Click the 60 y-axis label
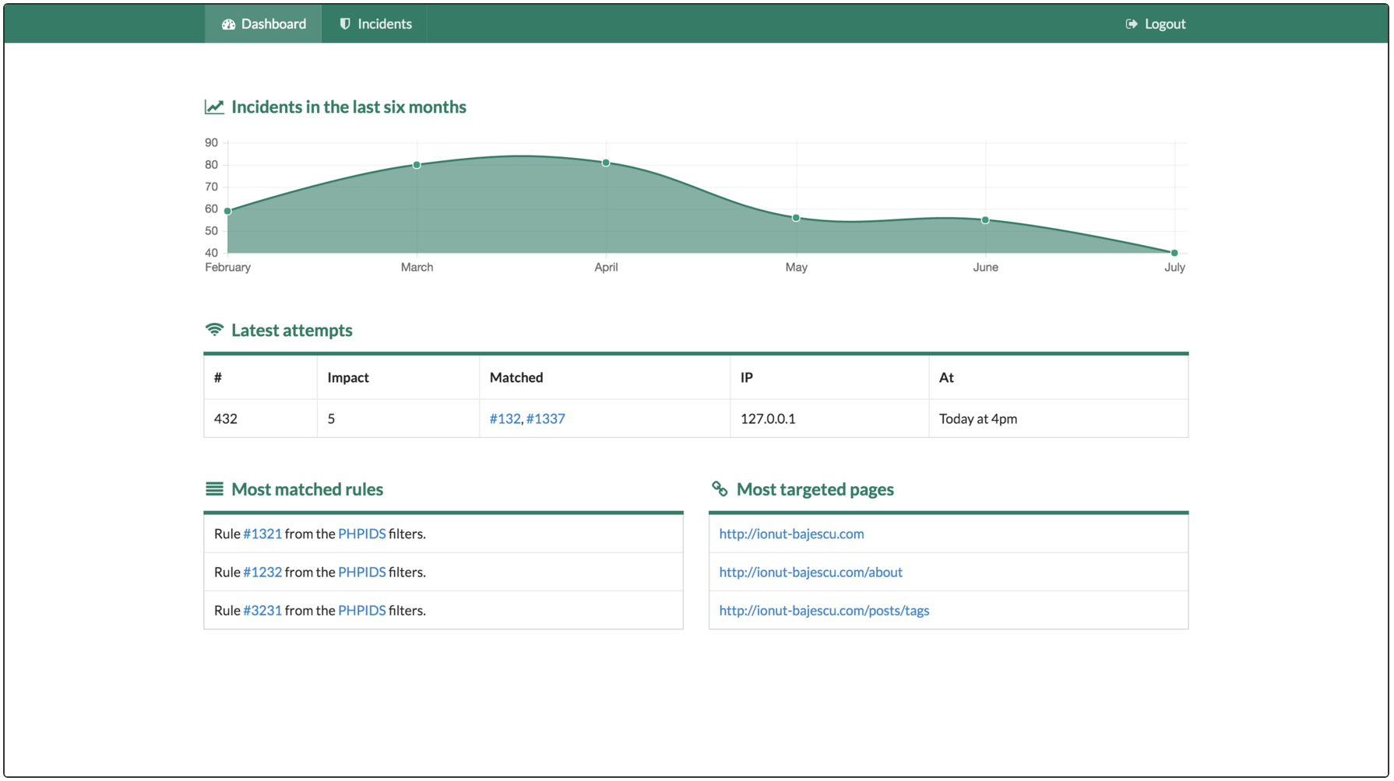1394x781 pixels. [x=211, y=208]
